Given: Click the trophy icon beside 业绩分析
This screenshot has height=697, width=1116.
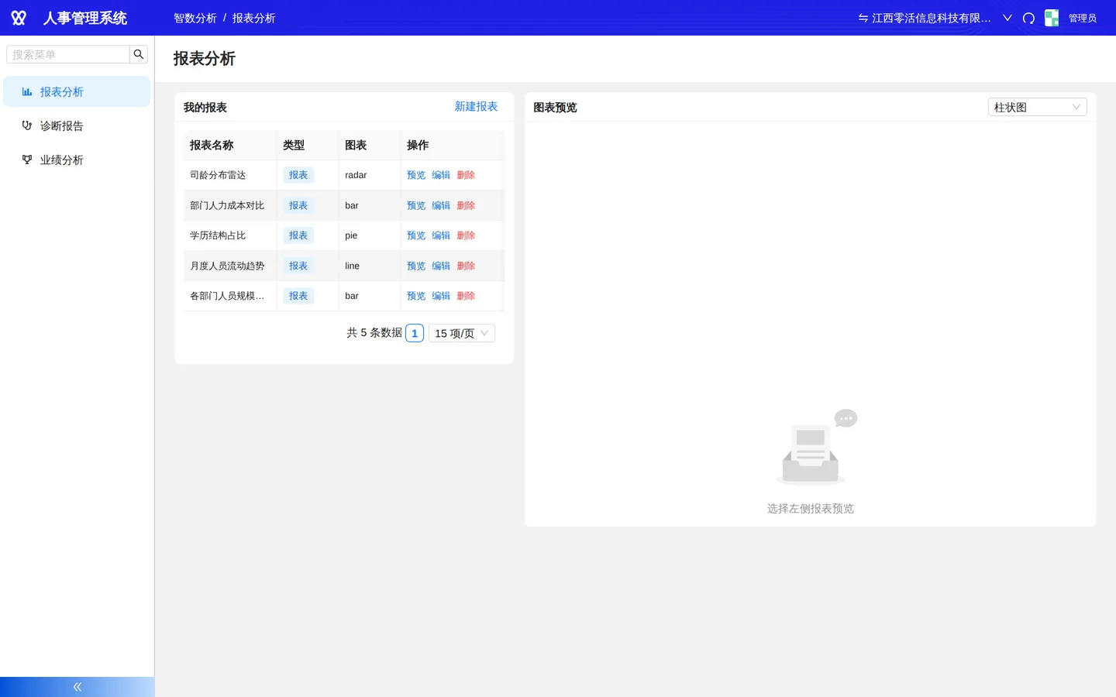Looking at the screenshot, I should tap(27, 160).
